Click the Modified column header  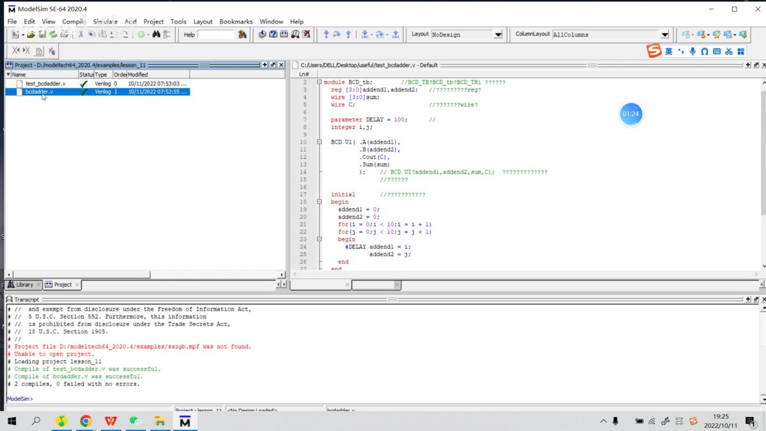click(x=158, y=75)
